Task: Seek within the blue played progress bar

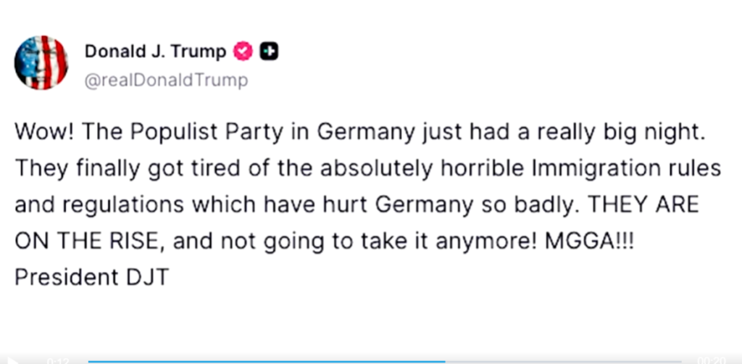Action: click(x=267, y=362)
